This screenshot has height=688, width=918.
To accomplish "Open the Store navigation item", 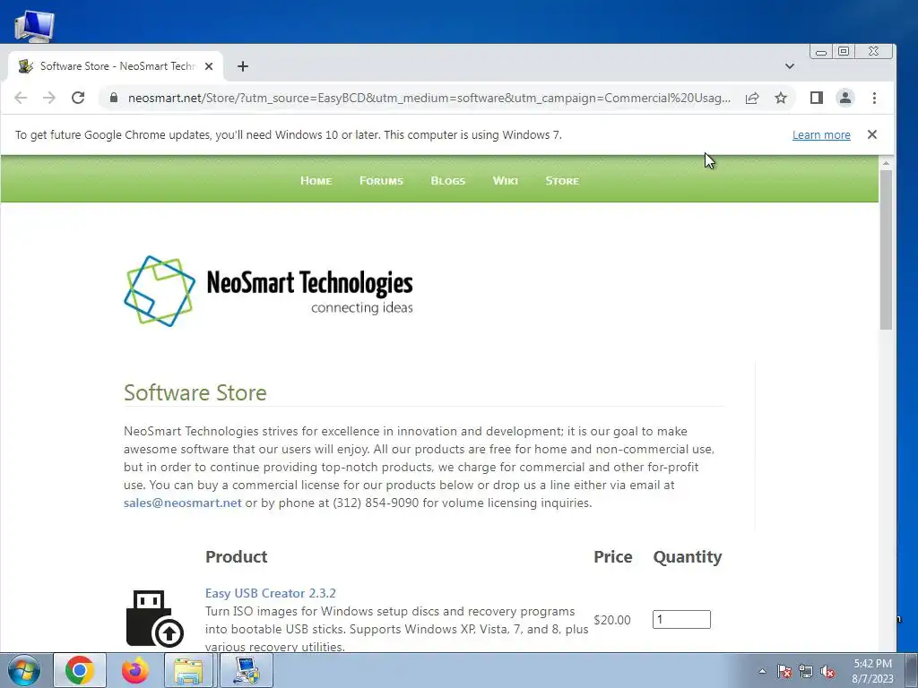I will [x=562, y=181].
